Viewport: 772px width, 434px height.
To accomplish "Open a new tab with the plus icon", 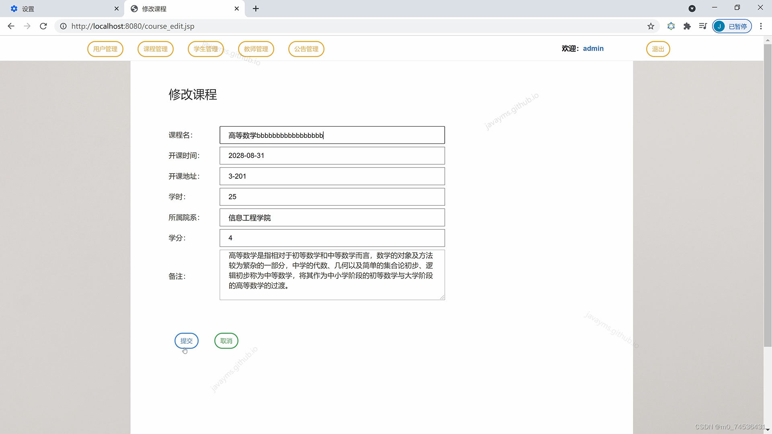I will pos(256,8).
